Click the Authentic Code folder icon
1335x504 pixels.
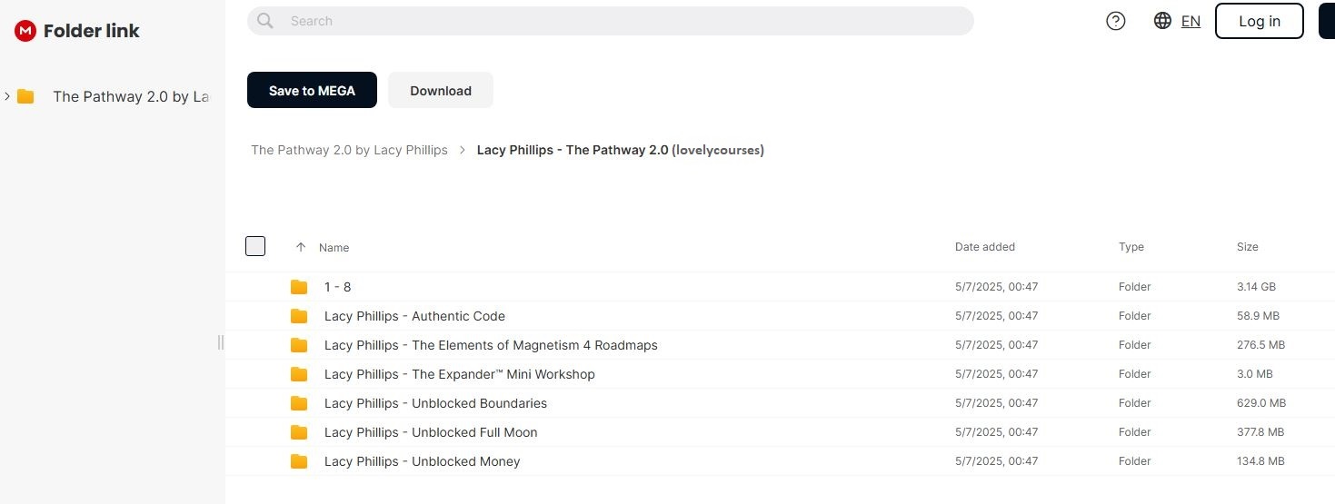point(299,316)
